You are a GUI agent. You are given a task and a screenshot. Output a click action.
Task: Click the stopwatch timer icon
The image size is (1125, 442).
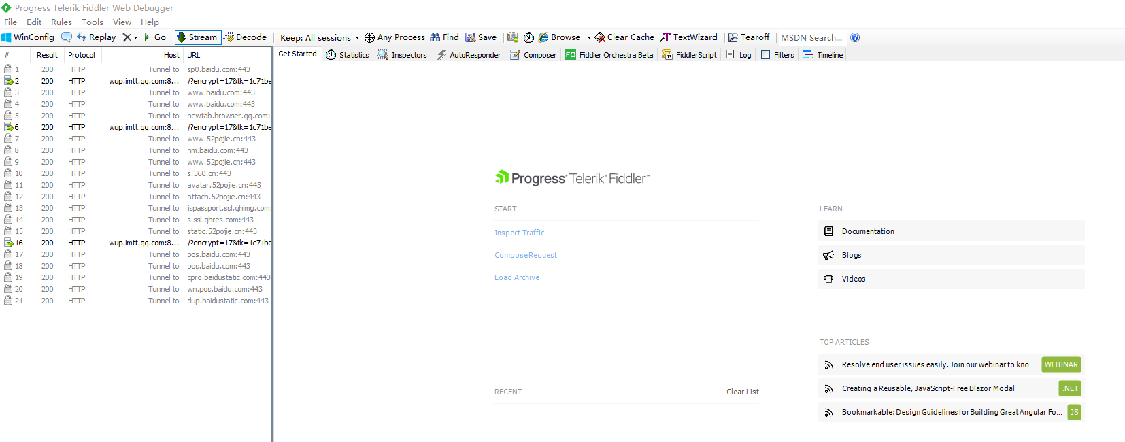pos(528,37)
